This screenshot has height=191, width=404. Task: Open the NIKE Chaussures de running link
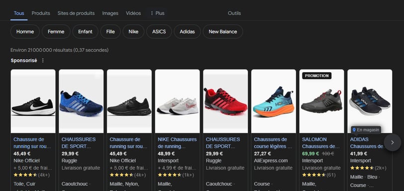[177, 143]
